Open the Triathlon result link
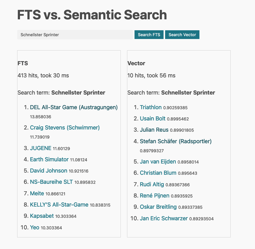 pyautogui.click(x=151, y=107)
